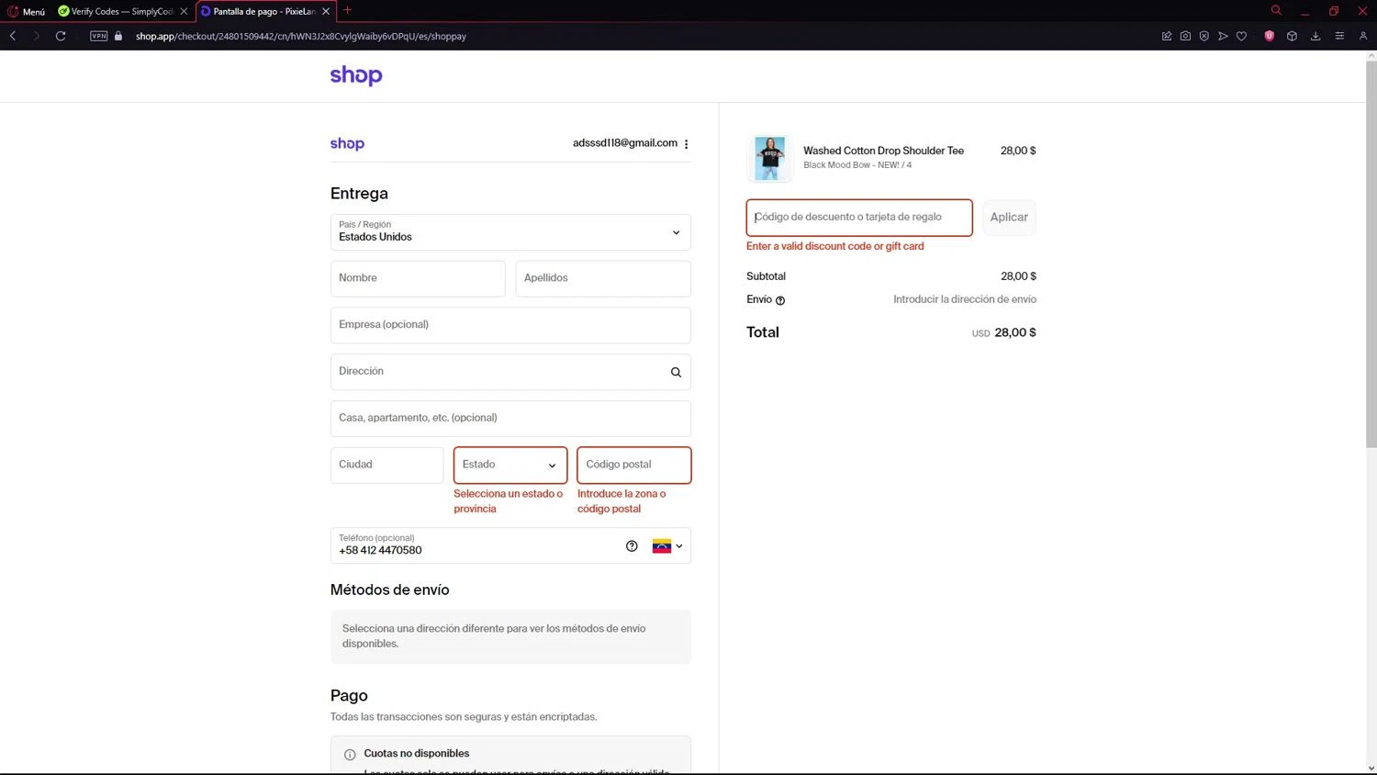Screen dimensions: 1377x775
Task: Switch to the Verify Codes — SimplyCodes tab
Action: (116, 11)
